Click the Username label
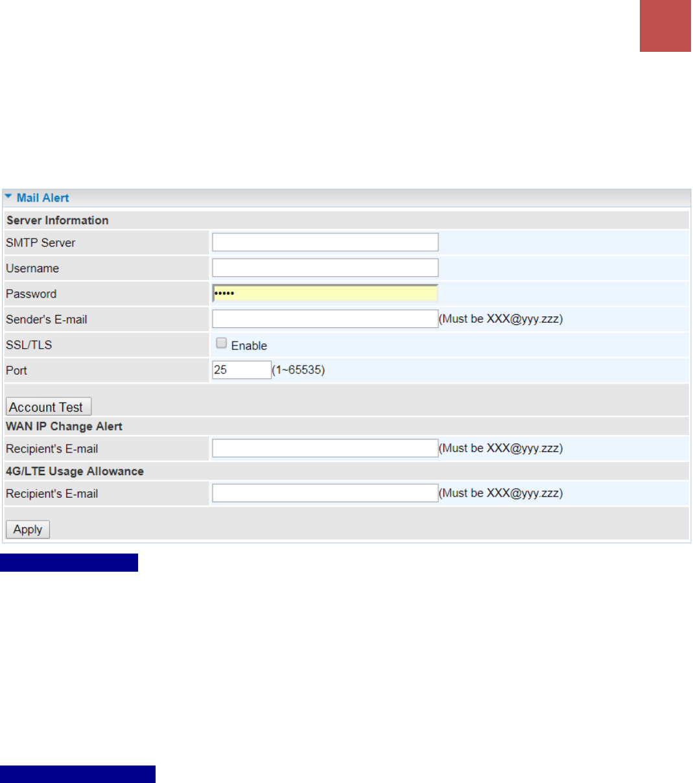 pos(32,268)
